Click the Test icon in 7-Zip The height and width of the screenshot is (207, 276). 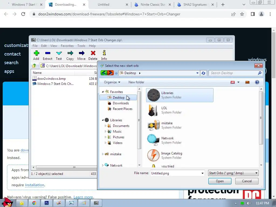(59, 53)
